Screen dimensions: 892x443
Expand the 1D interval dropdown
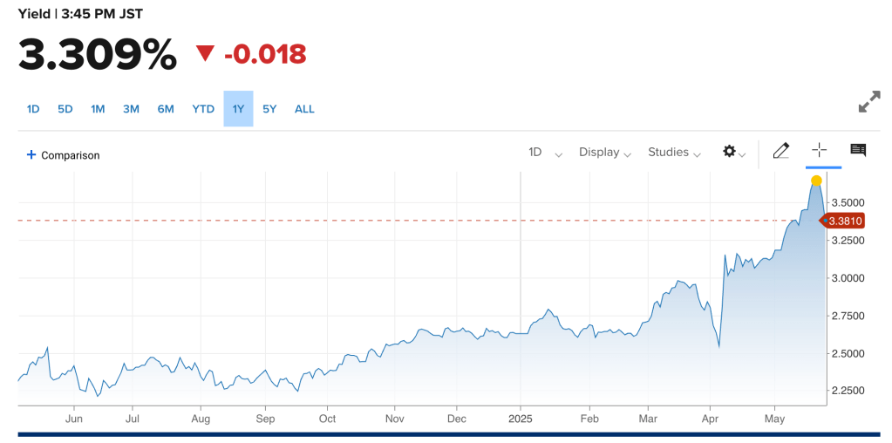[545, 152]
